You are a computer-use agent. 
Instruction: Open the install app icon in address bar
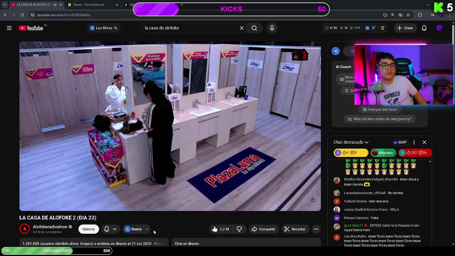coord(385,15)
